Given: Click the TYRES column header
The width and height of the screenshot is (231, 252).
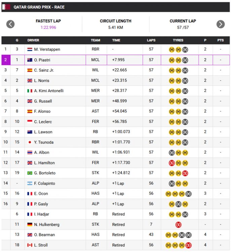Looking at the screenshot, I should [178, 40].
